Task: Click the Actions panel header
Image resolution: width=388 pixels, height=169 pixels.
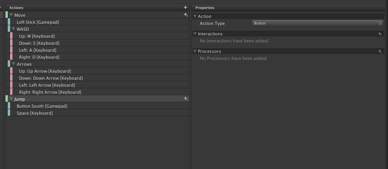Action: 16,7
